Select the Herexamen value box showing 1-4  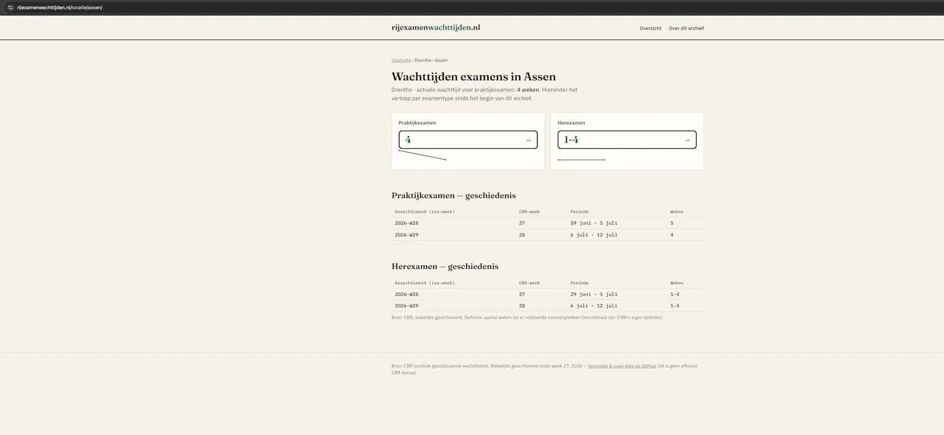(627, 140)
